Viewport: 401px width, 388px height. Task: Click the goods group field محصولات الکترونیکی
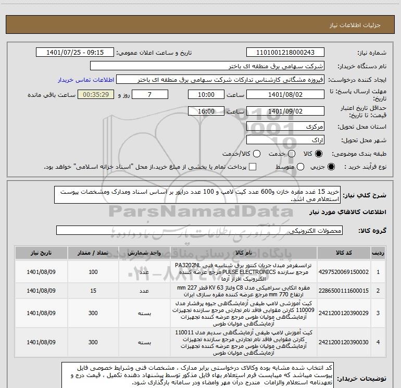coord(199,230)
